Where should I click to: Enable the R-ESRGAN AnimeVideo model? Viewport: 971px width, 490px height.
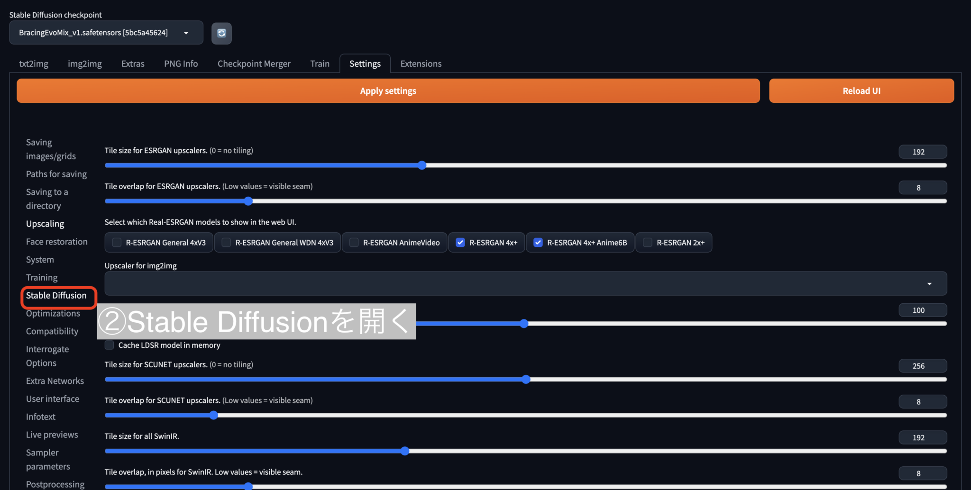click(x=353, y=242)
